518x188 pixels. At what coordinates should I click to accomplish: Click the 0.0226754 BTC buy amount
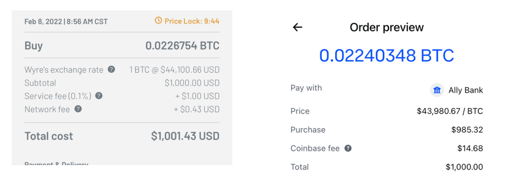[x=182, y=46]
